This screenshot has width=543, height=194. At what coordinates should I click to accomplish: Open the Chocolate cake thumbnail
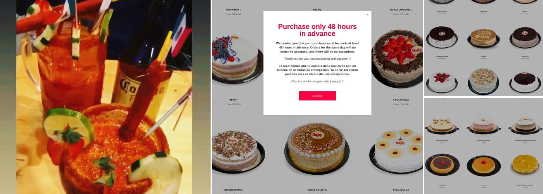pyautogui.click(x=525, y=38)
